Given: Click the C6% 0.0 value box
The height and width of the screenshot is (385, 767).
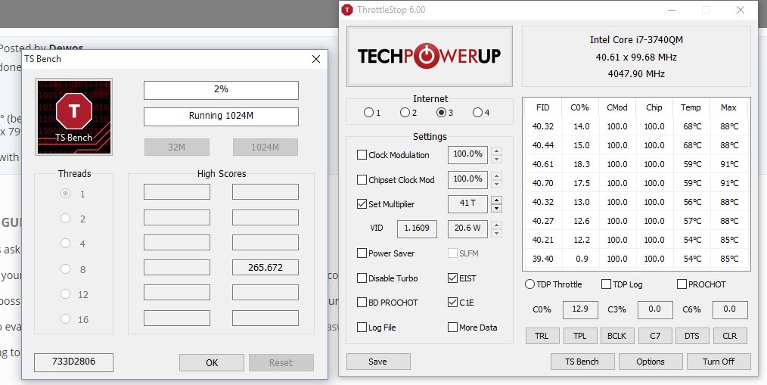Looking at the screenshot, I should 729,309.
